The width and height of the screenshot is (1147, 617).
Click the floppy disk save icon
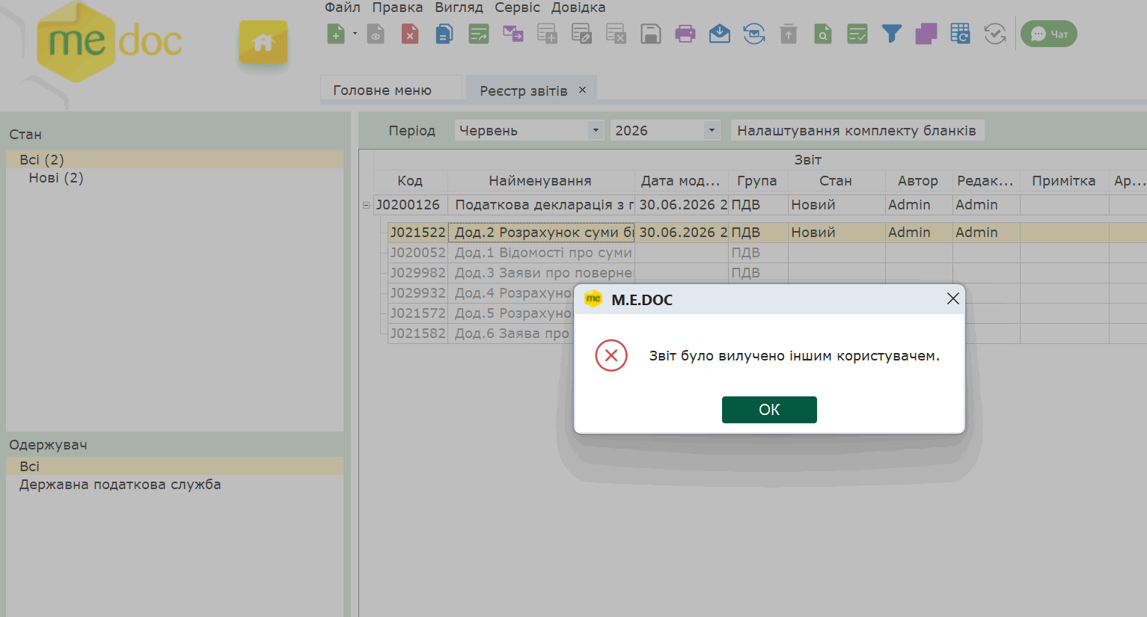point(651,34)
